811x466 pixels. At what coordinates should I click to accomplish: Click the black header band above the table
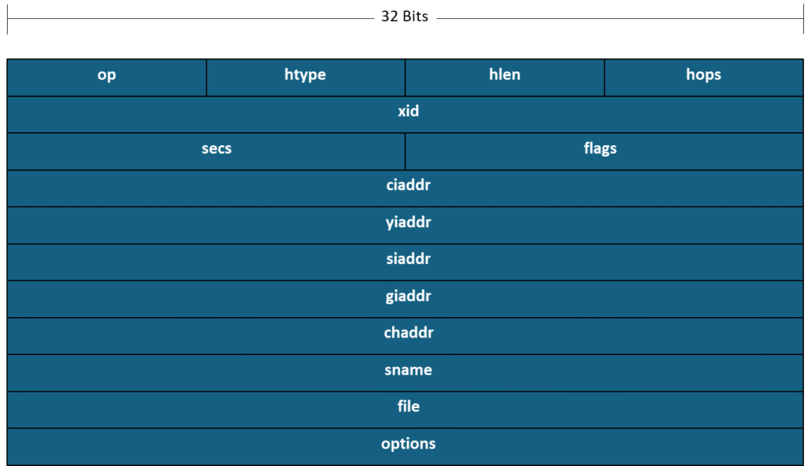pyautogui.click(x=405, y=29)
